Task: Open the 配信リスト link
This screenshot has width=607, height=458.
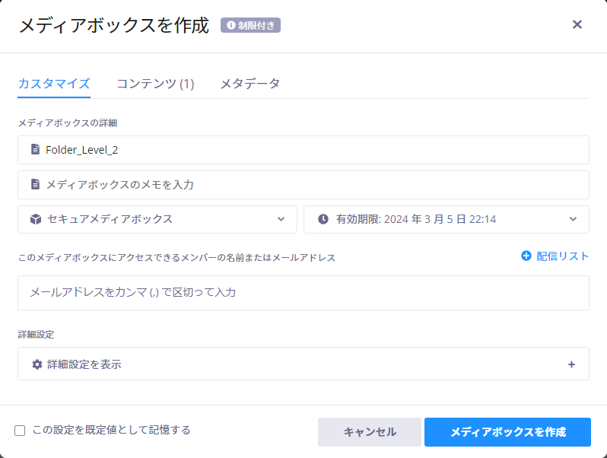Action: (x=555, y=256)
